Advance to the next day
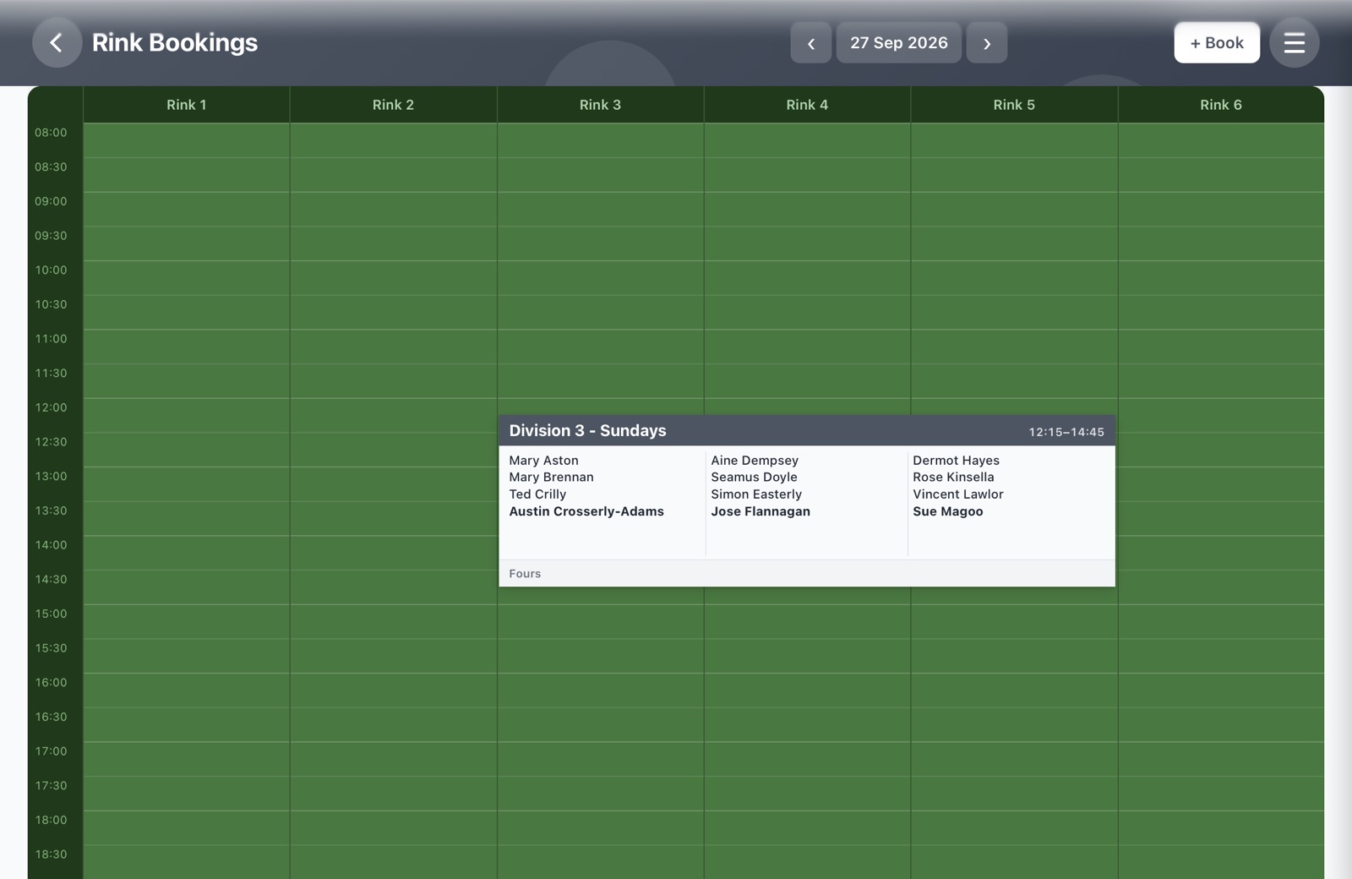The image size is (1352, 879). pos(986,43)
